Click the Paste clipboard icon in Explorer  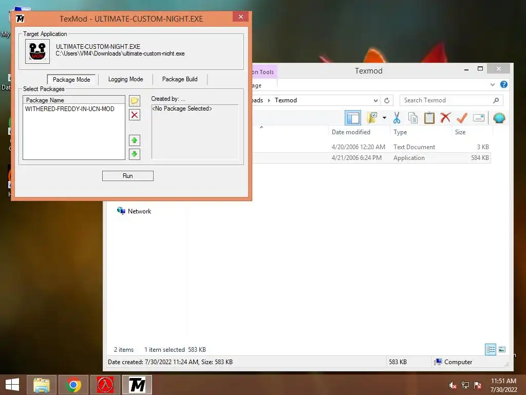pos(429,118)
